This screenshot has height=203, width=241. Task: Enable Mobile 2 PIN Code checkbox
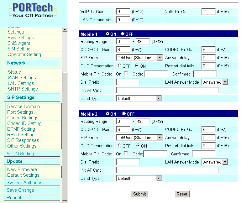point(126,154)
